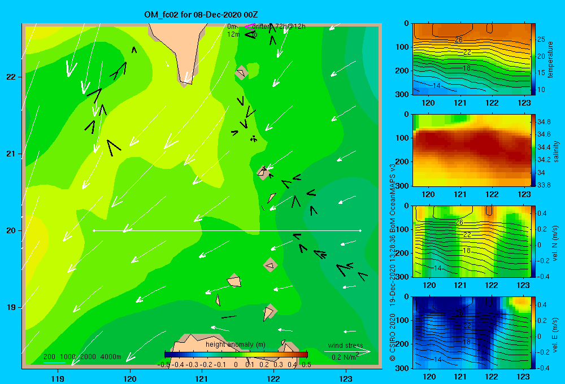Click the '100' depth label of temperature plot

click(x=402, y=47)
